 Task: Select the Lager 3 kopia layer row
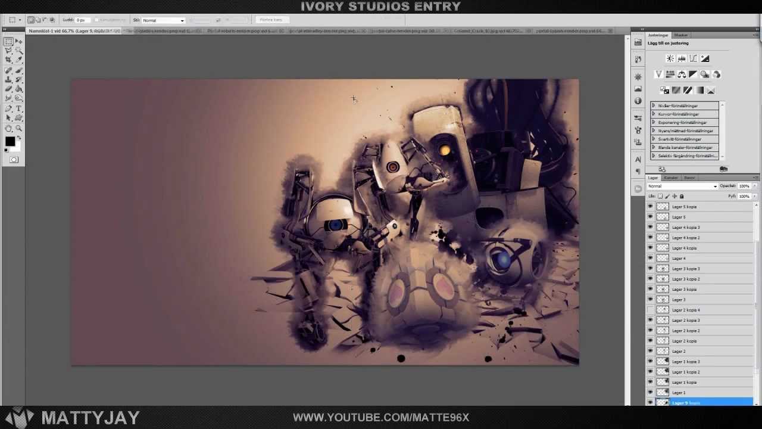699,289
